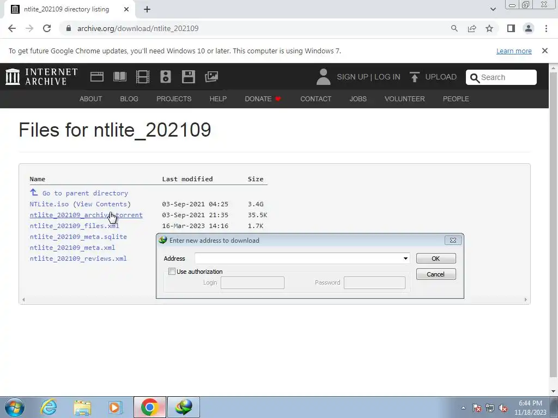Open the Go to parent directory link
The width and height of the screenshot is (558, 418).
tap(85, 193)
